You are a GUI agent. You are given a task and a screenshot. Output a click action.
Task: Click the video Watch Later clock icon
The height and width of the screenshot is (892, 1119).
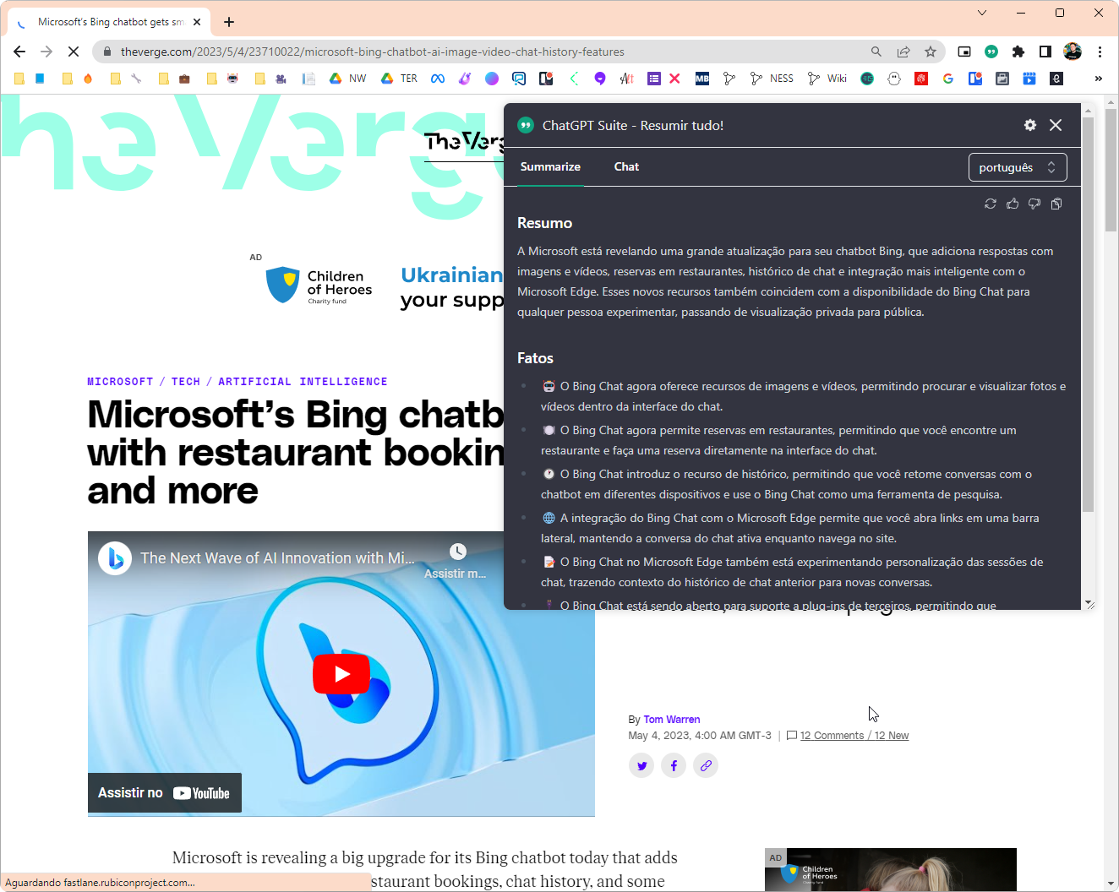point(457,552)
